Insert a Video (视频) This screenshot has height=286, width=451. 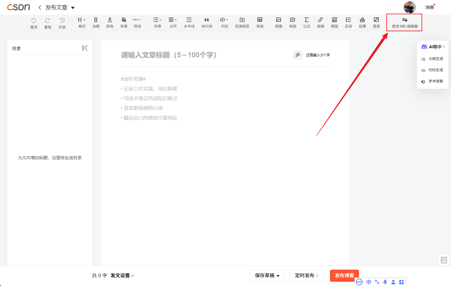[293, 22]
